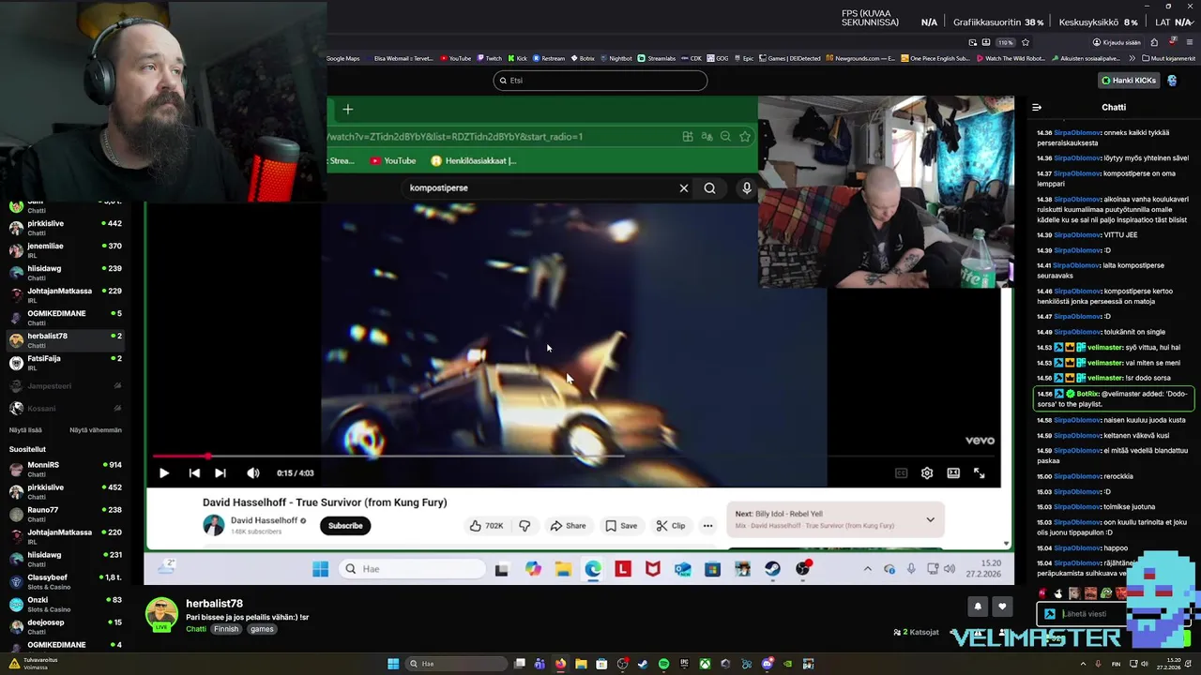1201x675 pixels.
Task: Mute the YouTube player volume
Action: point(253,473)
